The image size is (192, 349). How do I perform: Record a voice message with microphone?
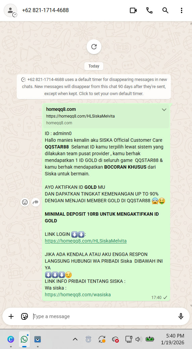181,316
